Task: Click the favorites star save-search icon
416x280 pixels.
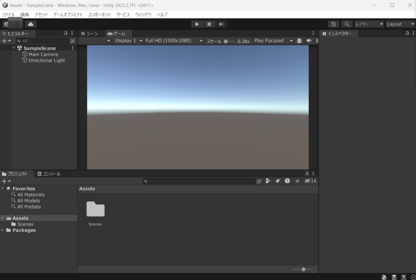Action: (297, 181)
